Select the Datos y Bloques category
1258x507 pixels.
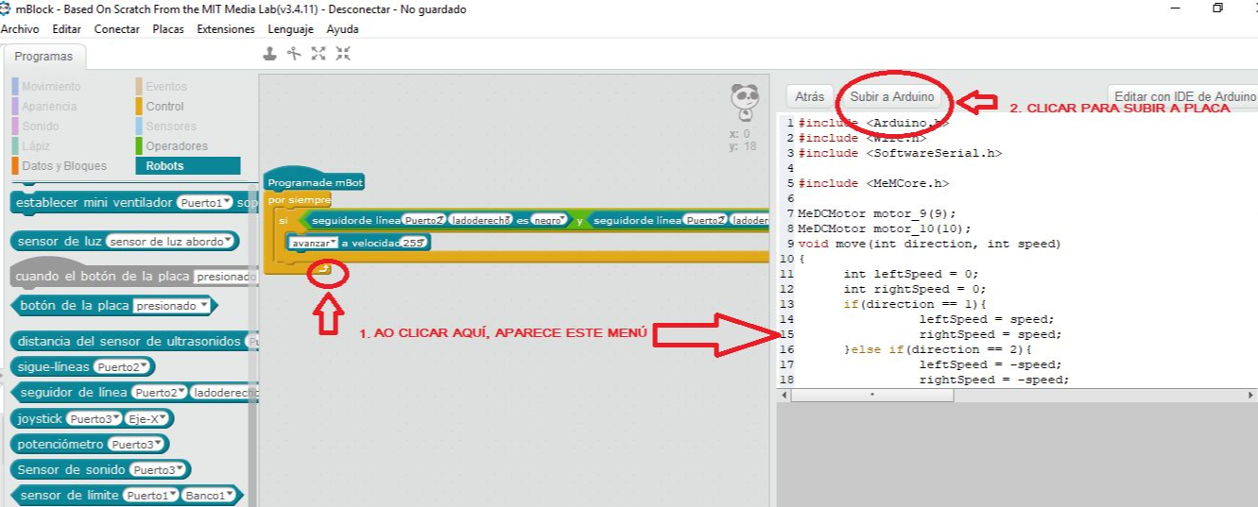64,166
